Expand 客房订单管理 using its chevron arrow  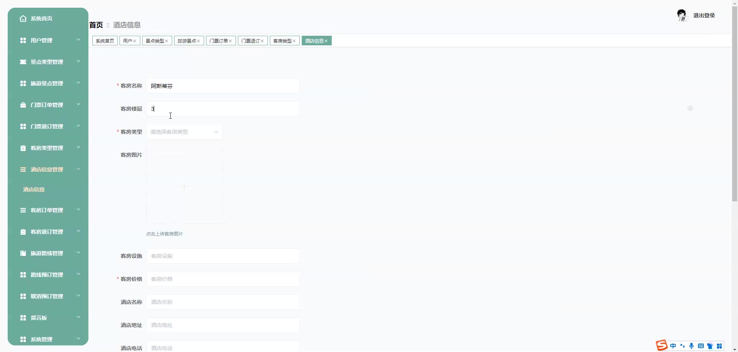(78, 209)
